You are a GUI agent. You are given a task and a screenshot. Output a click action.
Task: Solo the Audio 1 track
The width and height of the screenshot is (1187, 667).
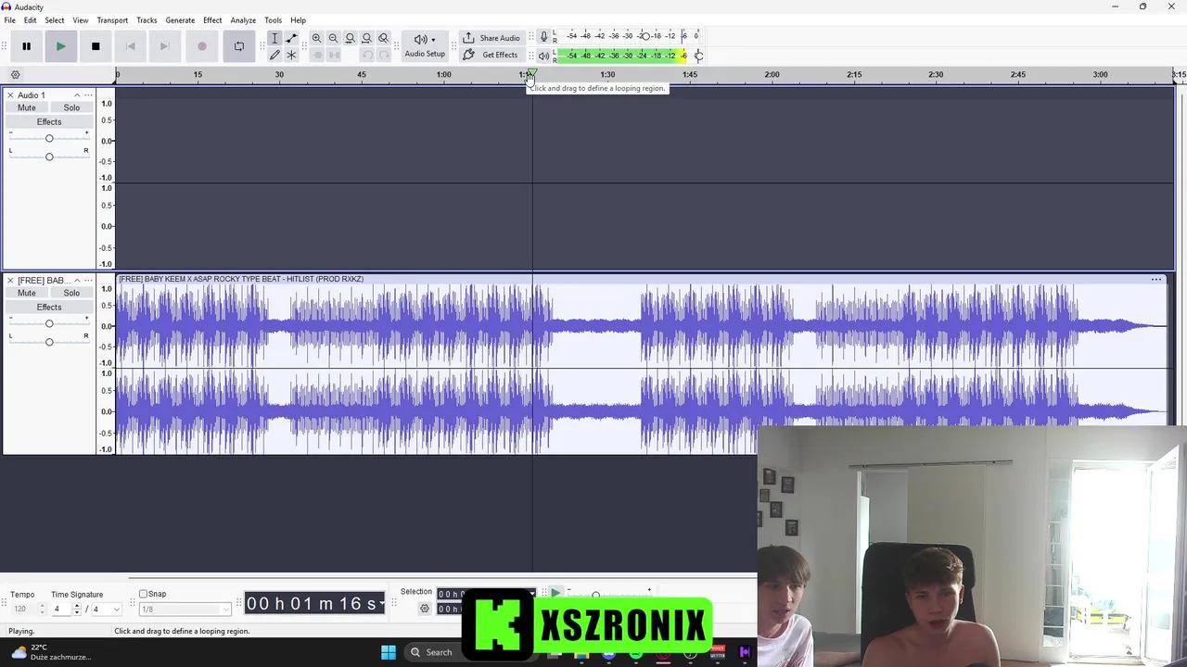pyautogui.click(x=71, y=107)
